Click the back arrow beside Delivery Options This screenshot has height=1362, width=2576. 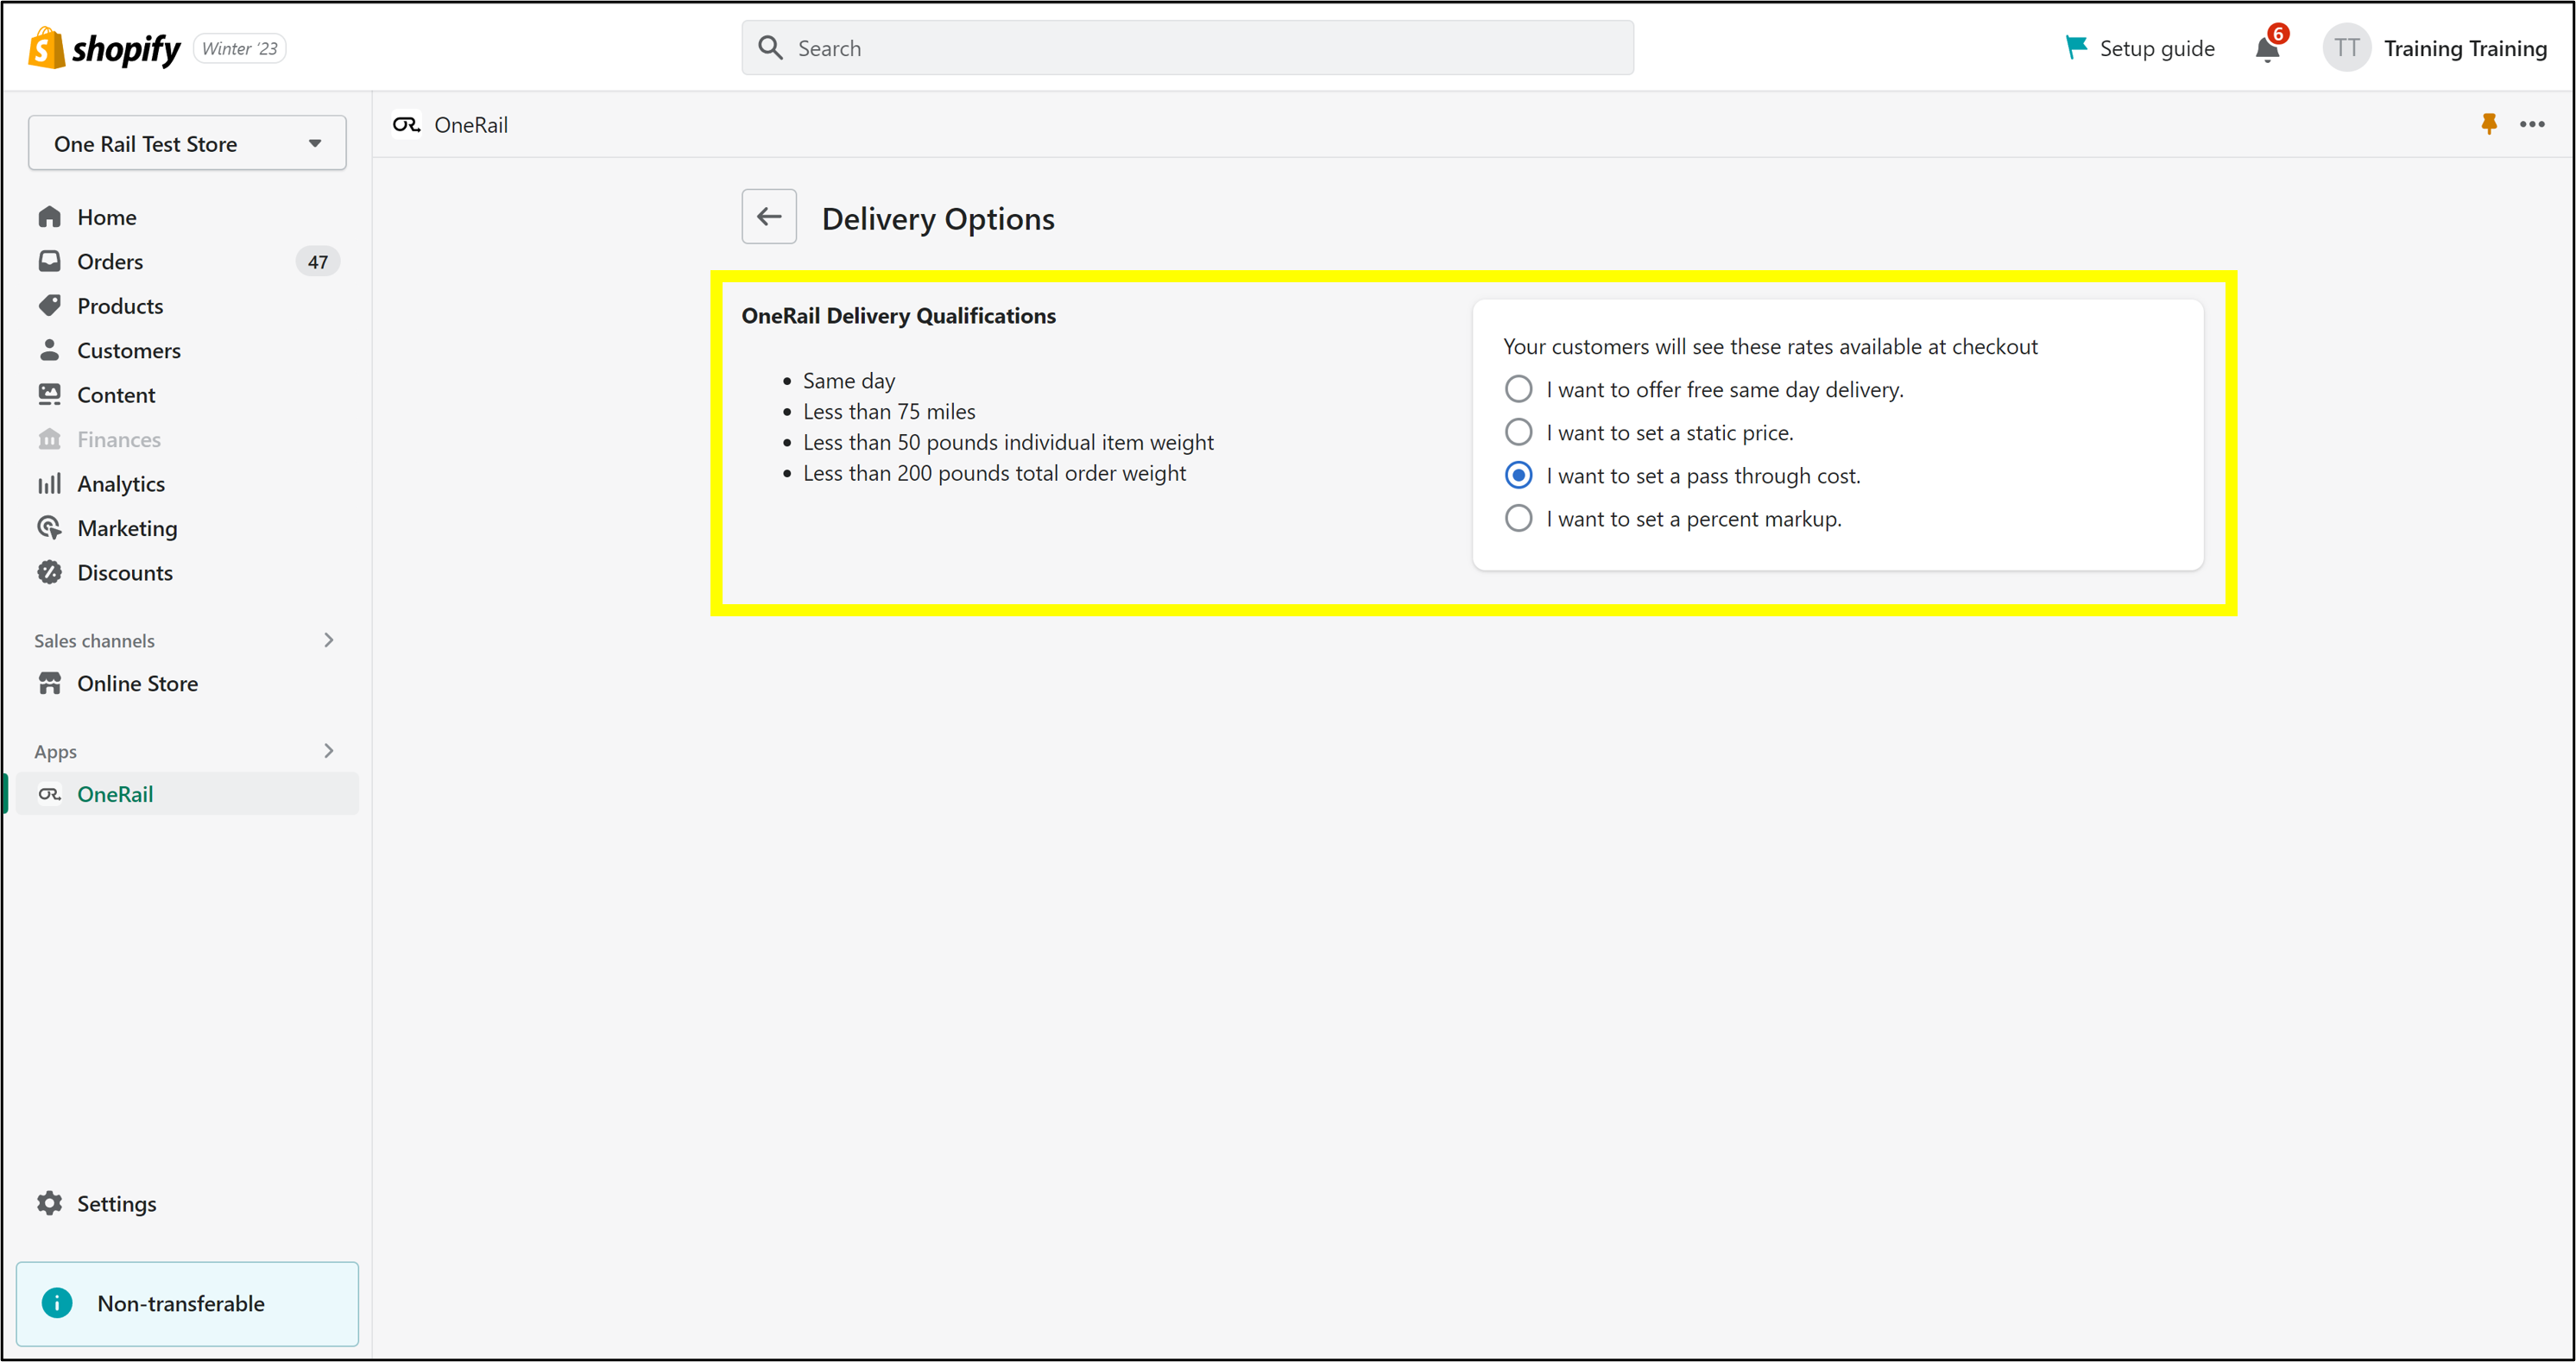(768, 216)
